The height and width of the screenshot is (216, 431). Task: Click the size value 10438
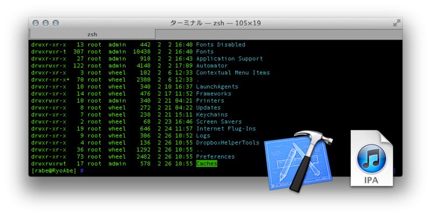coord(142,52)
